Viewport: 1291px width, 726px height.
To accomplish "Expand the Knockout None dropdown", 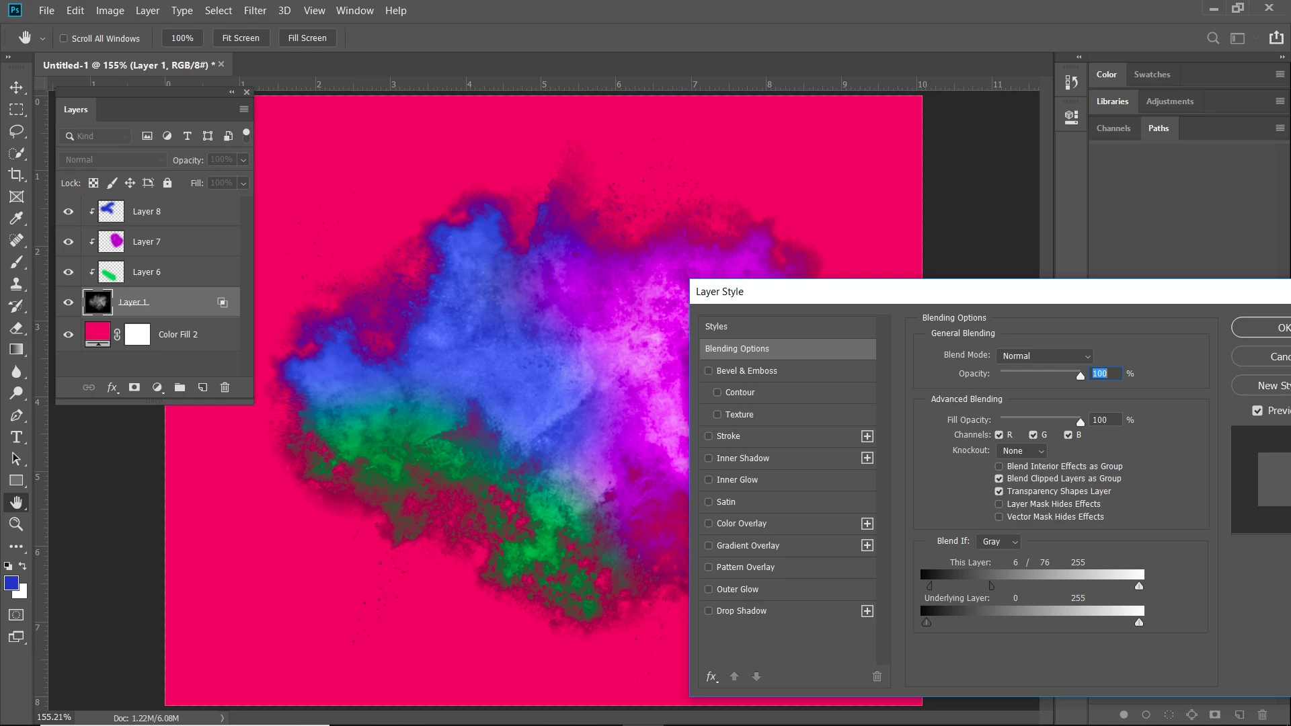I will point(1021,451).
